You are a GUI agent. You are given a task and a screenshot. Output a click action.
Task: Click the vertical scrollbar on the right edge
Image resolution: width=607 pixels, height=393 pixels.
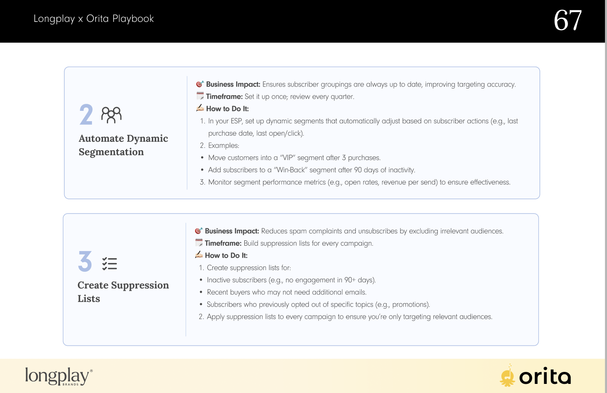(x=606, y=196)
